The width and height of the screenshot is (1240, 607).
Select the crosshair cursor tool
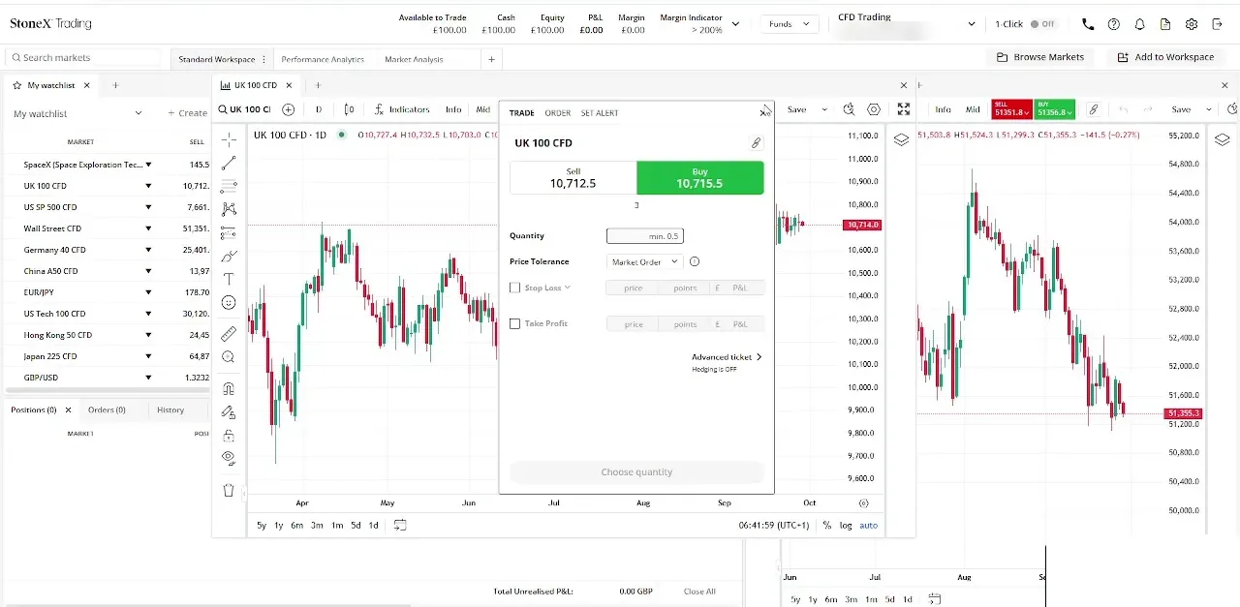tap(229, 139)
